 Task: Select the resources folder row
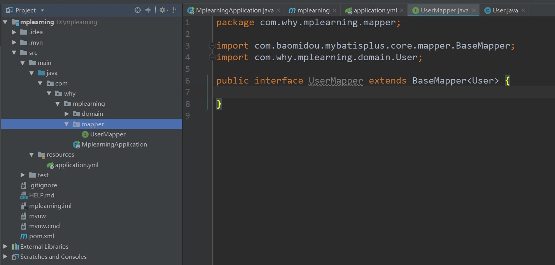coord(91,155)
